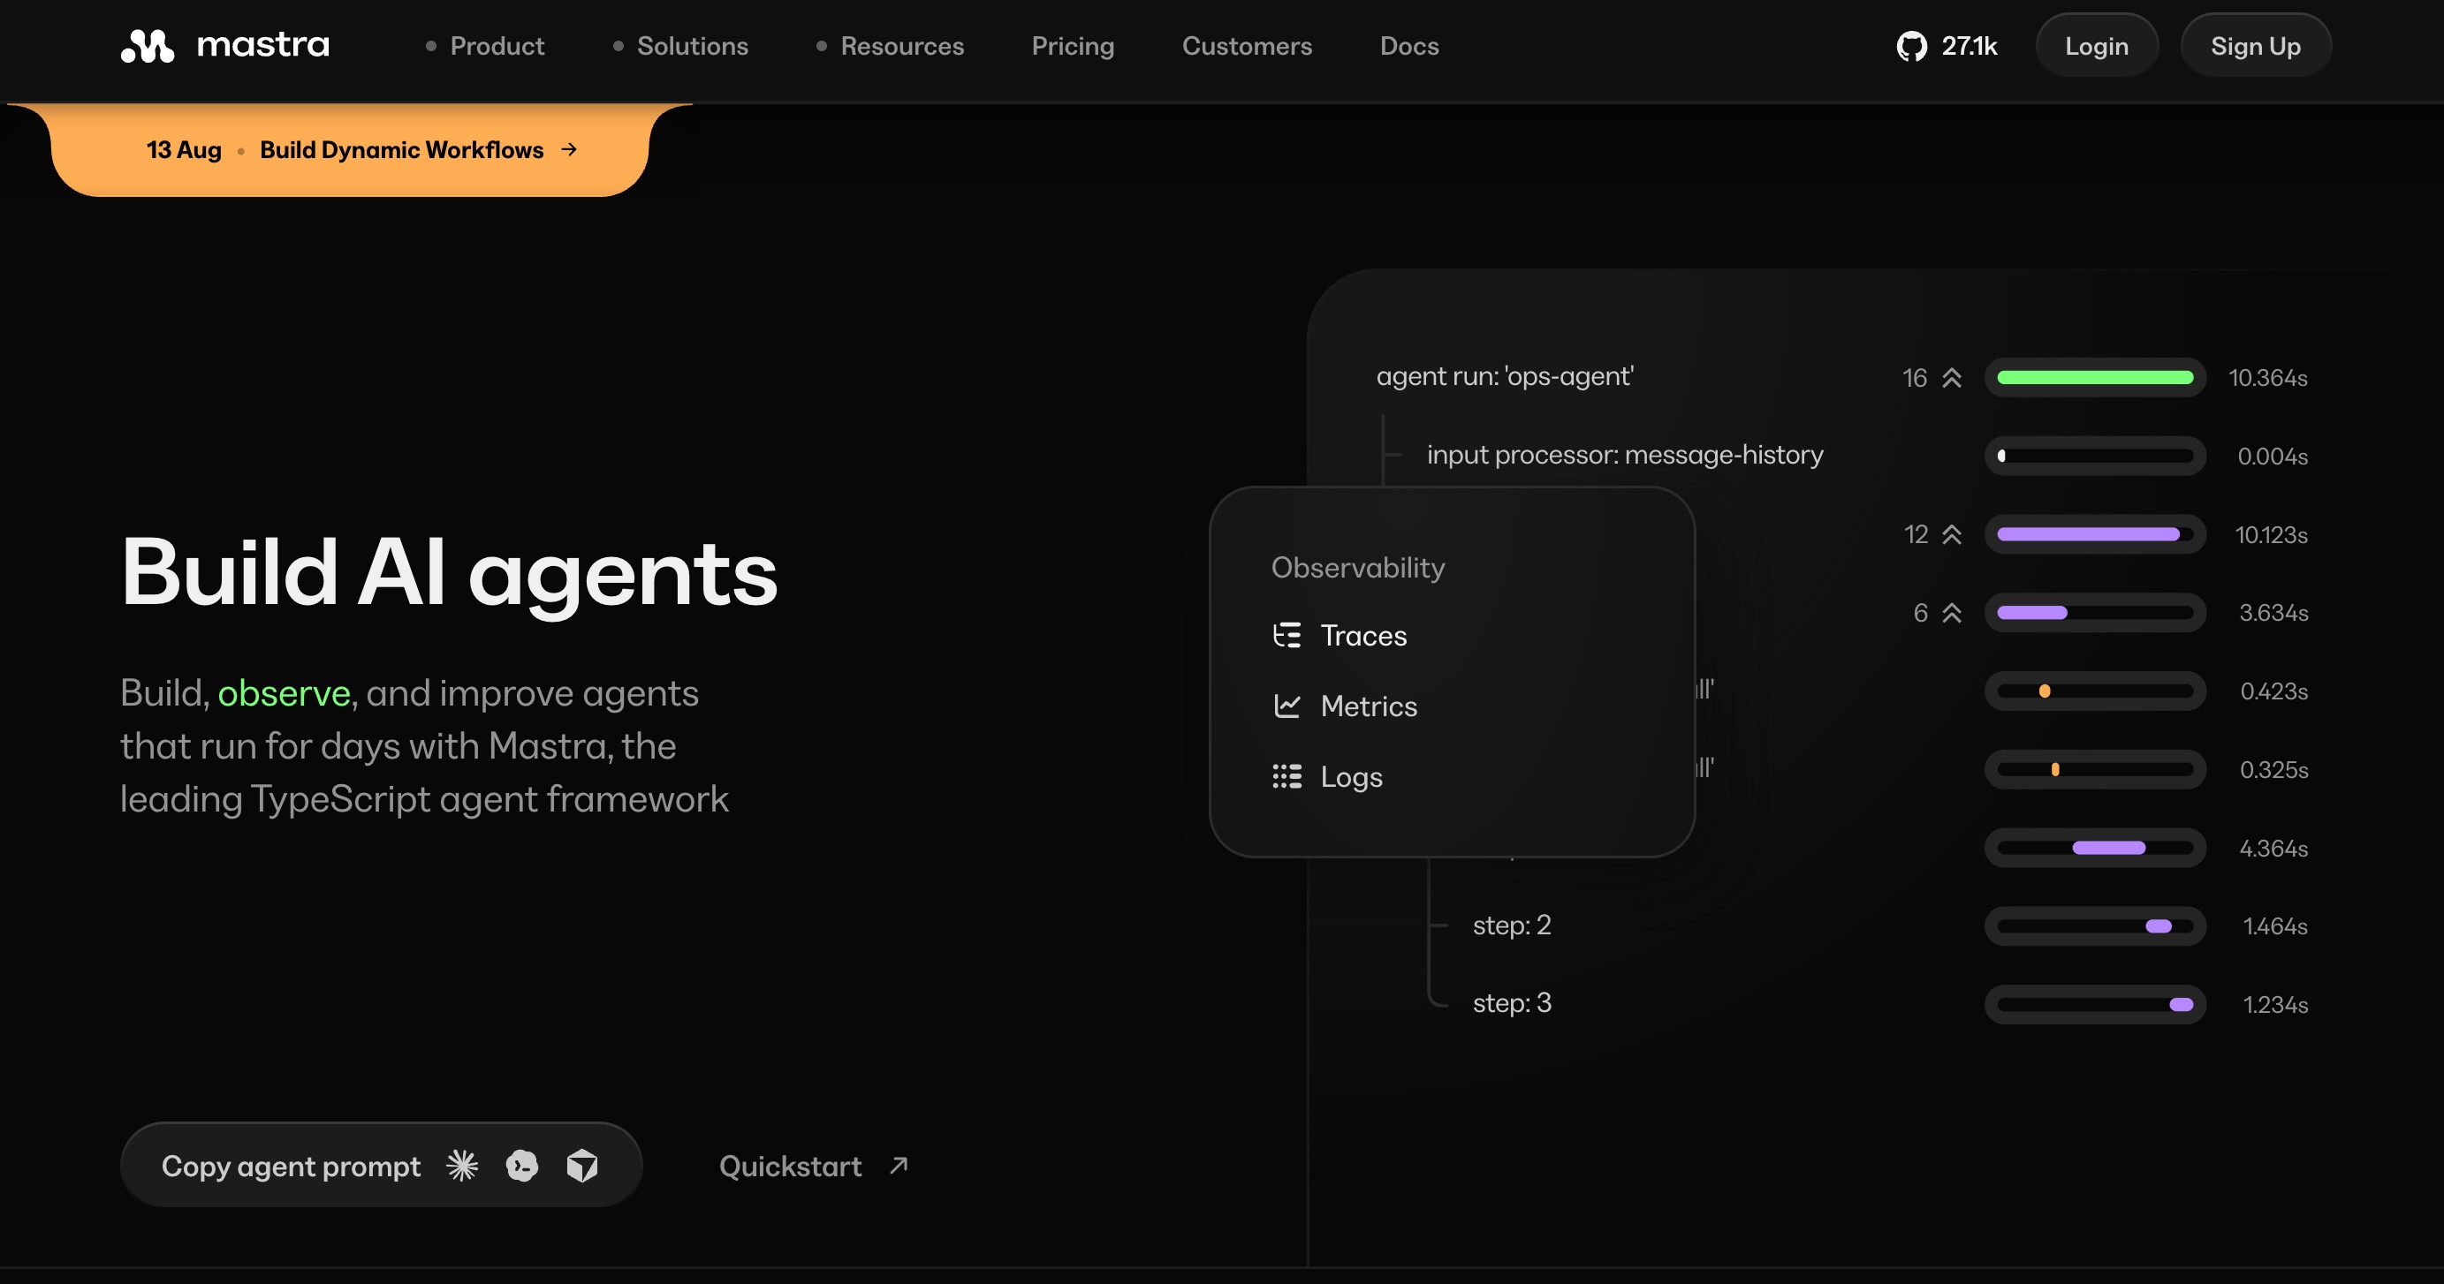
Task: Click the terminal-face icon in Copy agent prompt
Action: (x=522, y=1166)
